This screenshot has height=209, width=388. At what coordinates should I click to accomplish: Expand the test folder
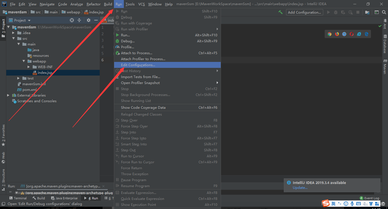click(19, 78)
